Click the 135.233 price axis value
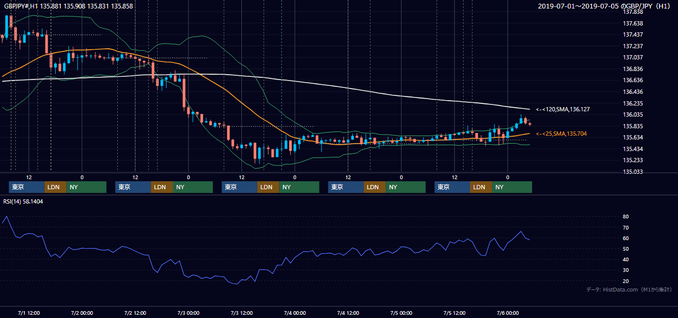The image size is (678, 318). tap(633, 160)
